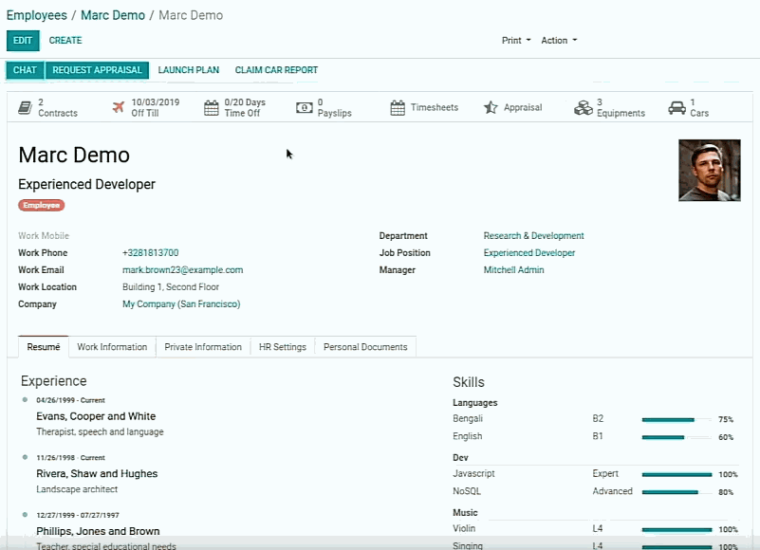Image resolution: width=760 pixels, height=550 pixels.
Task: Open Timesheets using its calendar icon
Action: (x=396, y=106)
